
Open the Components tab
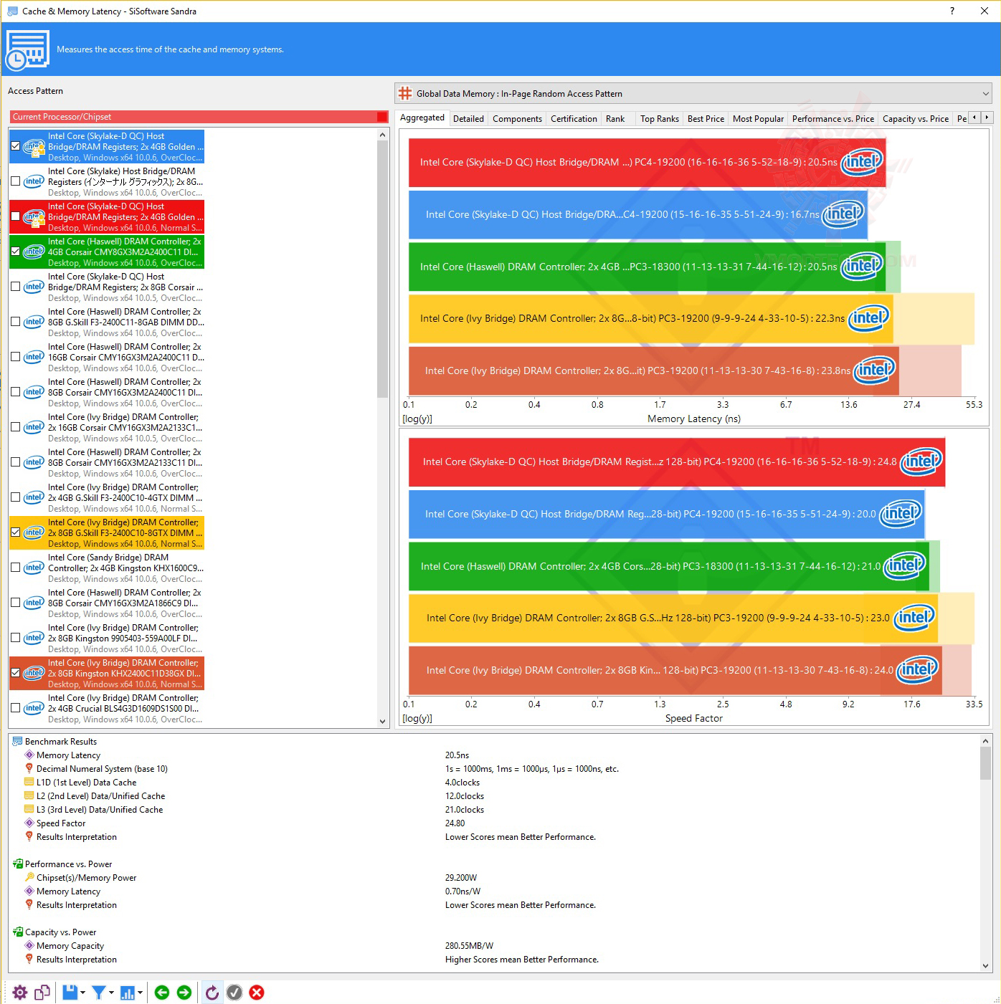tap(517, 119)
